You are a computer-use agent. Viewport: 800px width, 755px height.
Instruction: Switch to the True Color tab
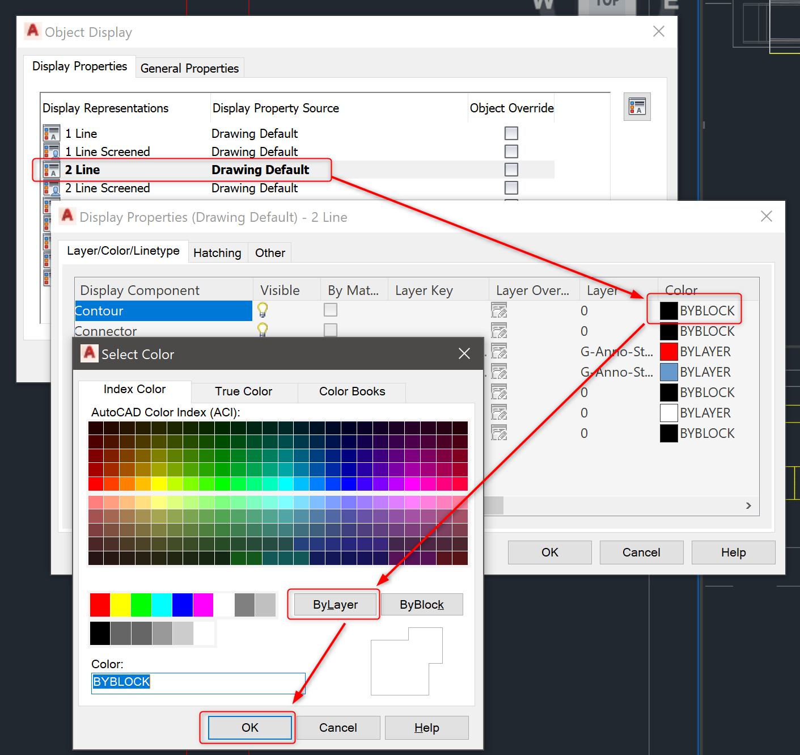coord(243,391)
